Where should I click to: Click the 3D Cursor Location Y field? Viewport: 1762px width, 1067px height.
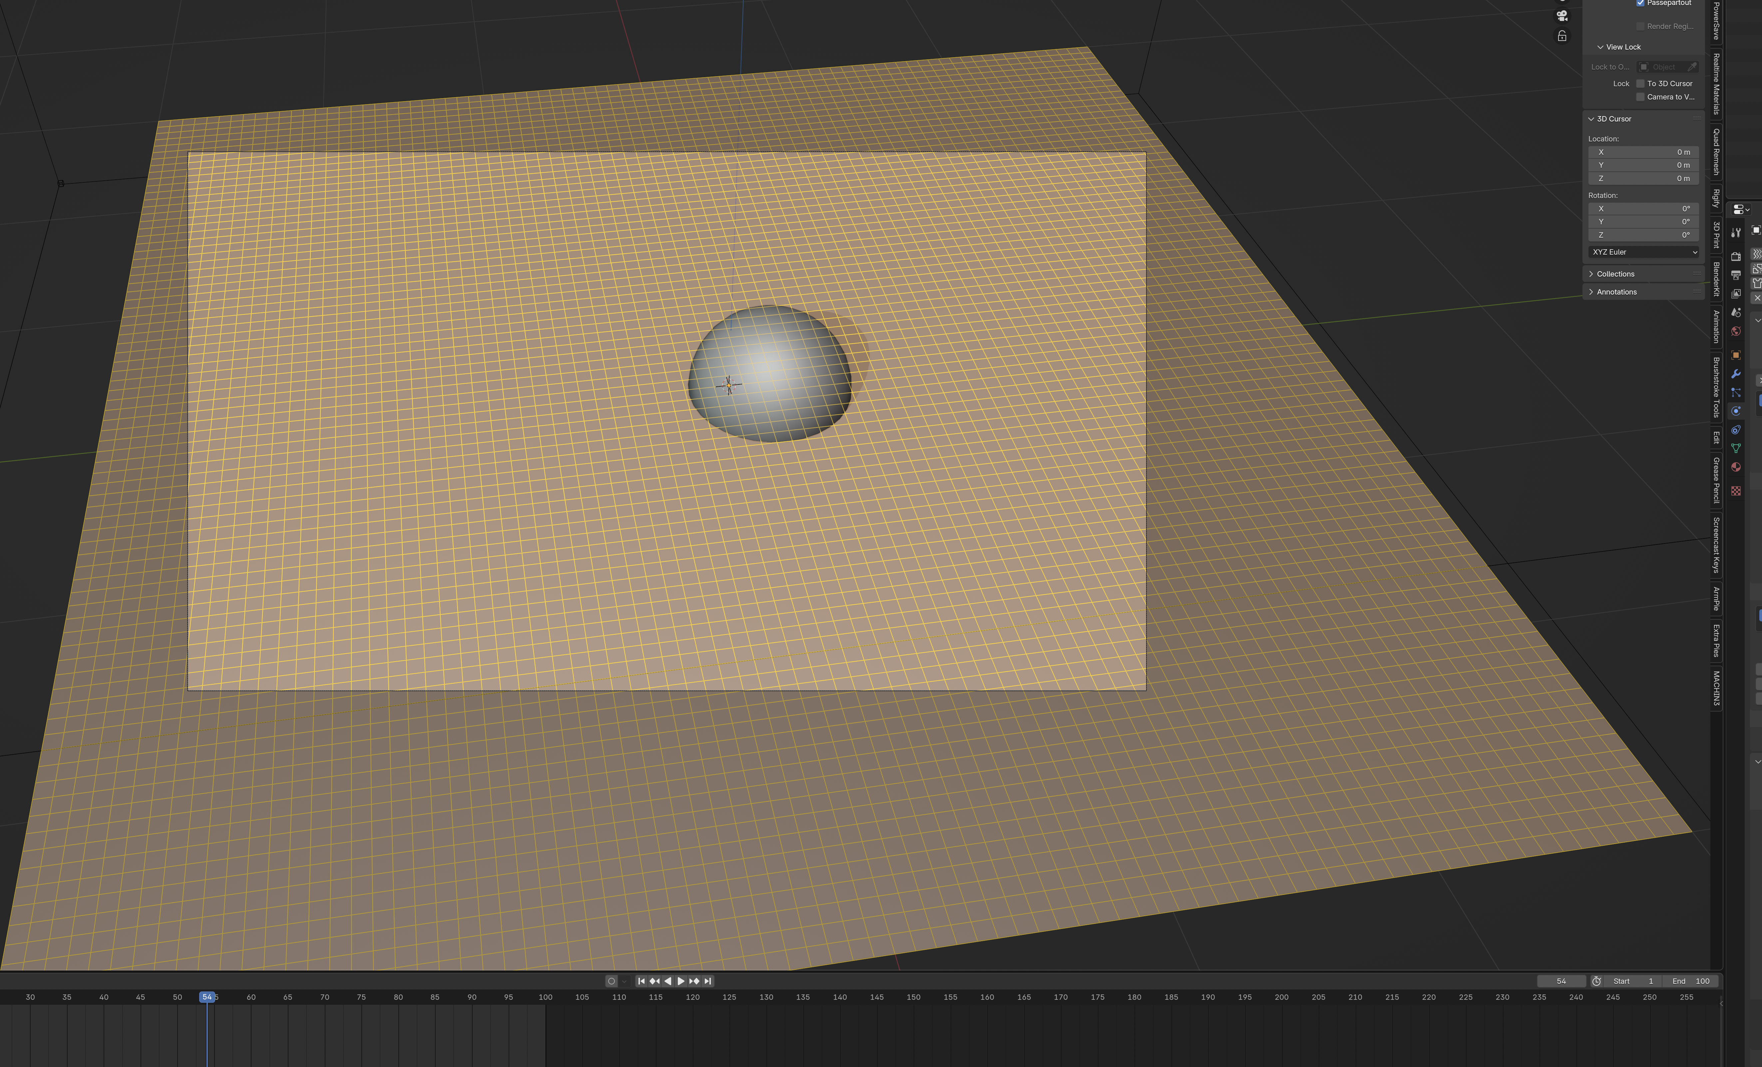1643,165
